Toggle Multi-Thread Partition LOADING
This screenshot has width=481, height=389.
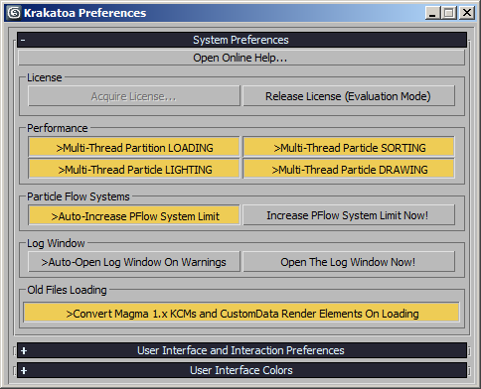tap(134, 147)
